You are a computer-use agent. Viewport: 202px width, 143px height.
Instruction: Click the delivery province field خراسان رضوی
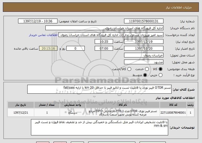tap(144, 55)
